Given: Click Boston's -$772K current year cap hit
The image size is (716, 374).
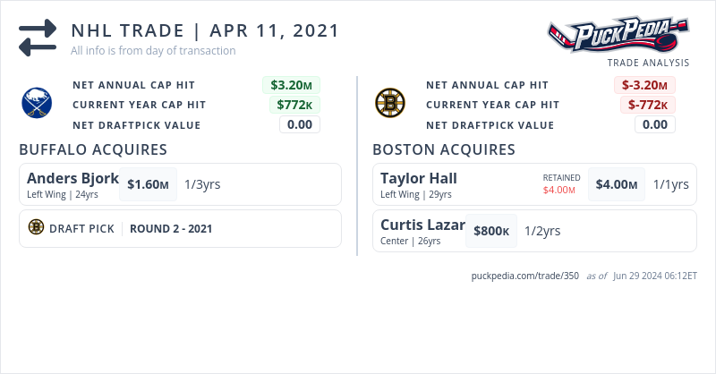Looking at the screenshot, I should click(x=648, y=105).
